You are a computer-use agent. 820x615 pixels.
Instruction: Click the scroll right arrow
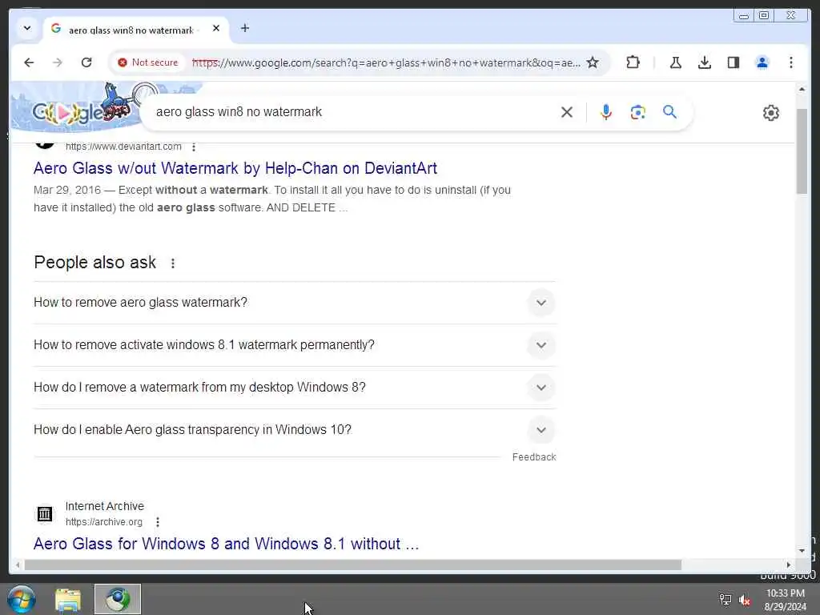[x=789, y=565]
